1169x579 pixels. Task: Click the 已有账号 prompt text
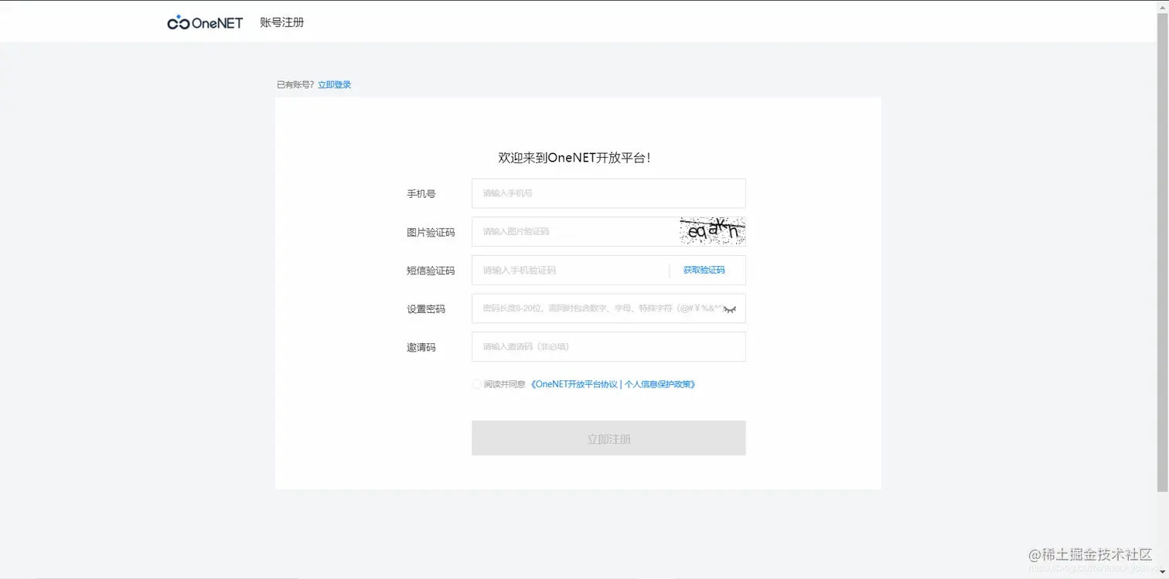(x=294, y=84)
